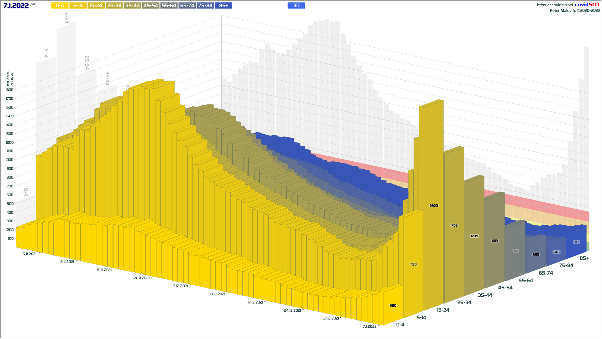Toggle the 5-14 age group legend
This screenshot has height=339, width=602.
point(78,6)
